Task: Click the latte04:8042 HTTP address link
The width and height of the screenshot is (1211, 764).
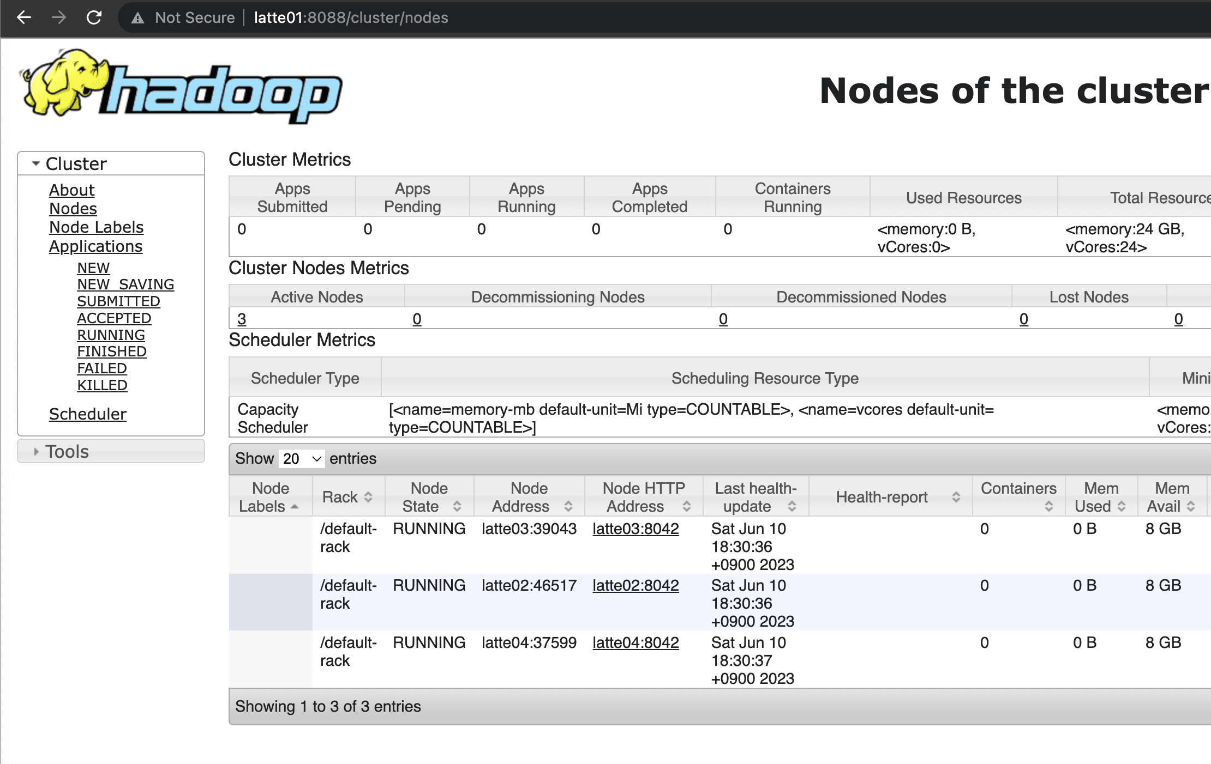Action: pyautogui.click(x=634, y=641)
